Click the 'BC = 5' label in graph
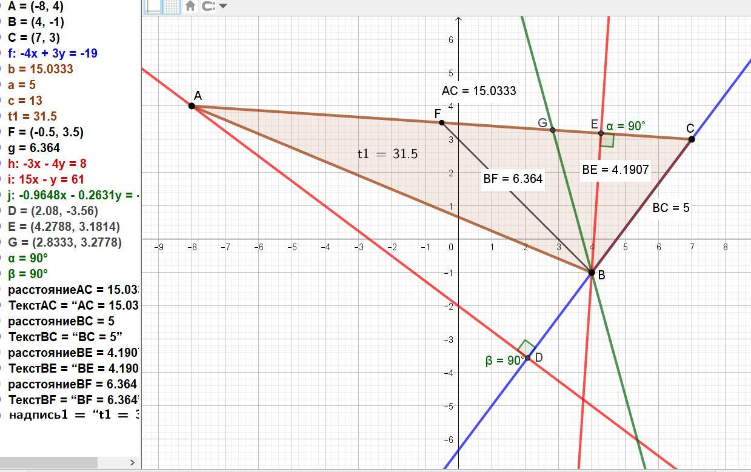This screenshot has height=472, width=751. [671, 208]
